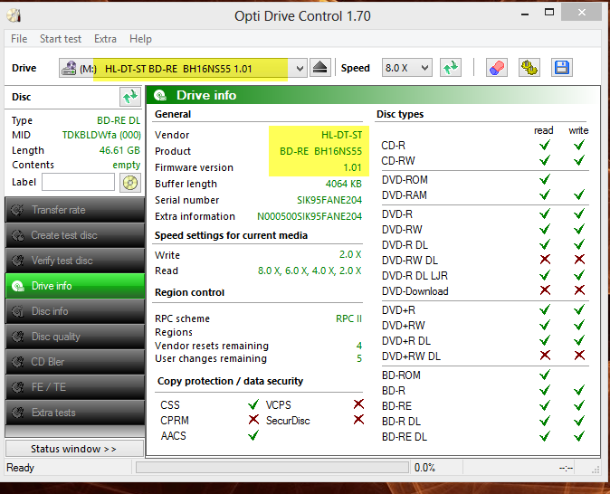The width and height of the screenshot is (610, 494).
Task: Open the Start test menu
Action: (61, 39)
